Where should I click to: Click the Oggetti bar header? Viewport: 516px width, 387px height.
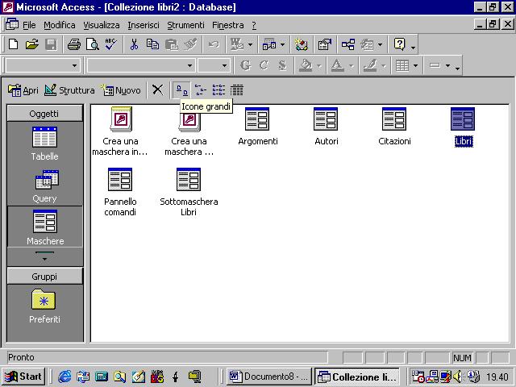(44, 114)
